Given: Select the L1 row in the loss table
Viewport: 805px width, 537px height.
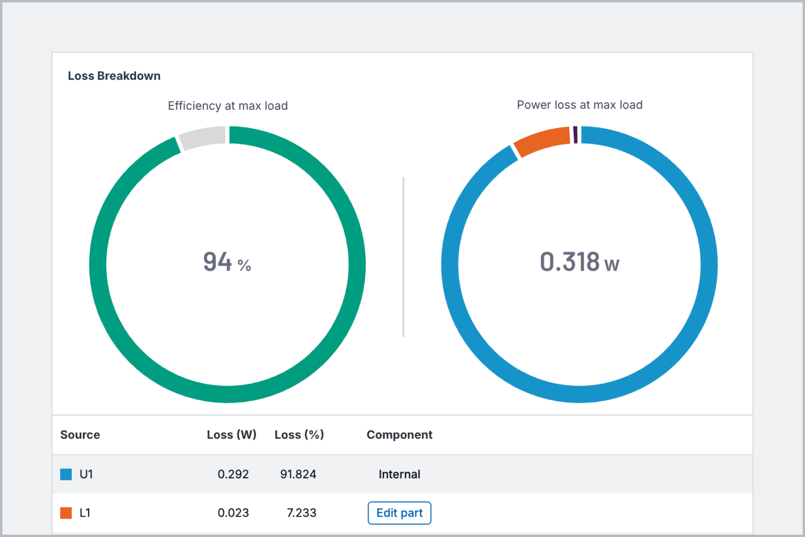Looking at the screenshot, I should (210, 513).
